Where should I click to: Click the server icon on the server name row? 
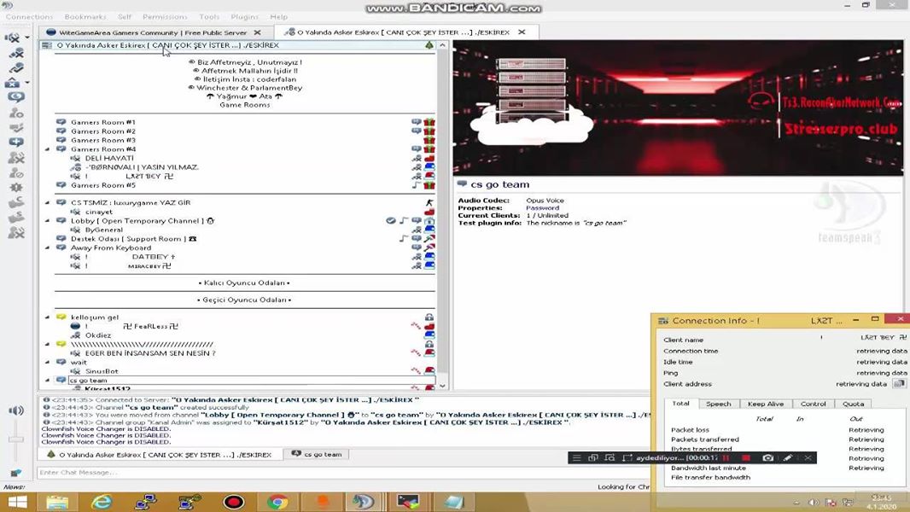pyautogui.click(x=46, y=45)
